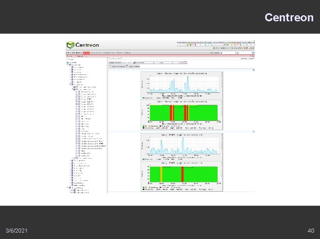Image resolution: width=320 pixels, height=239 pixels.
Task: Open the Monitoring menu
Action: coord(77,53)
